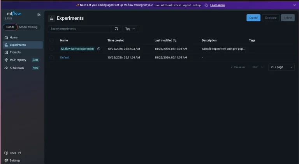Open Settings in sidebar
The width and height of the screenshot is (299, 164).
coord(23,161)
